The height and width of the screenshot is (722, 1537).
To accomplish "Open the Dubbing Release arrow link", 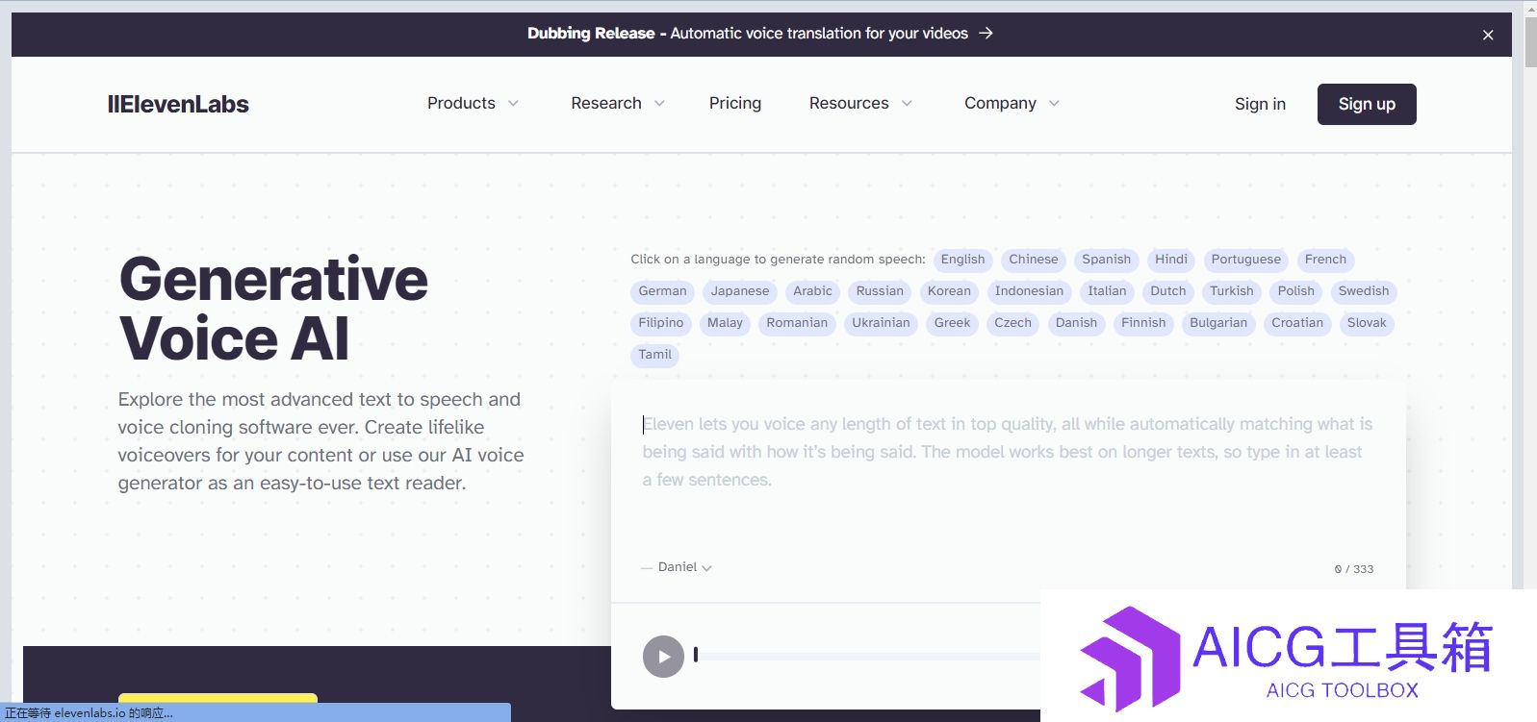I will [x=986, y=33].
